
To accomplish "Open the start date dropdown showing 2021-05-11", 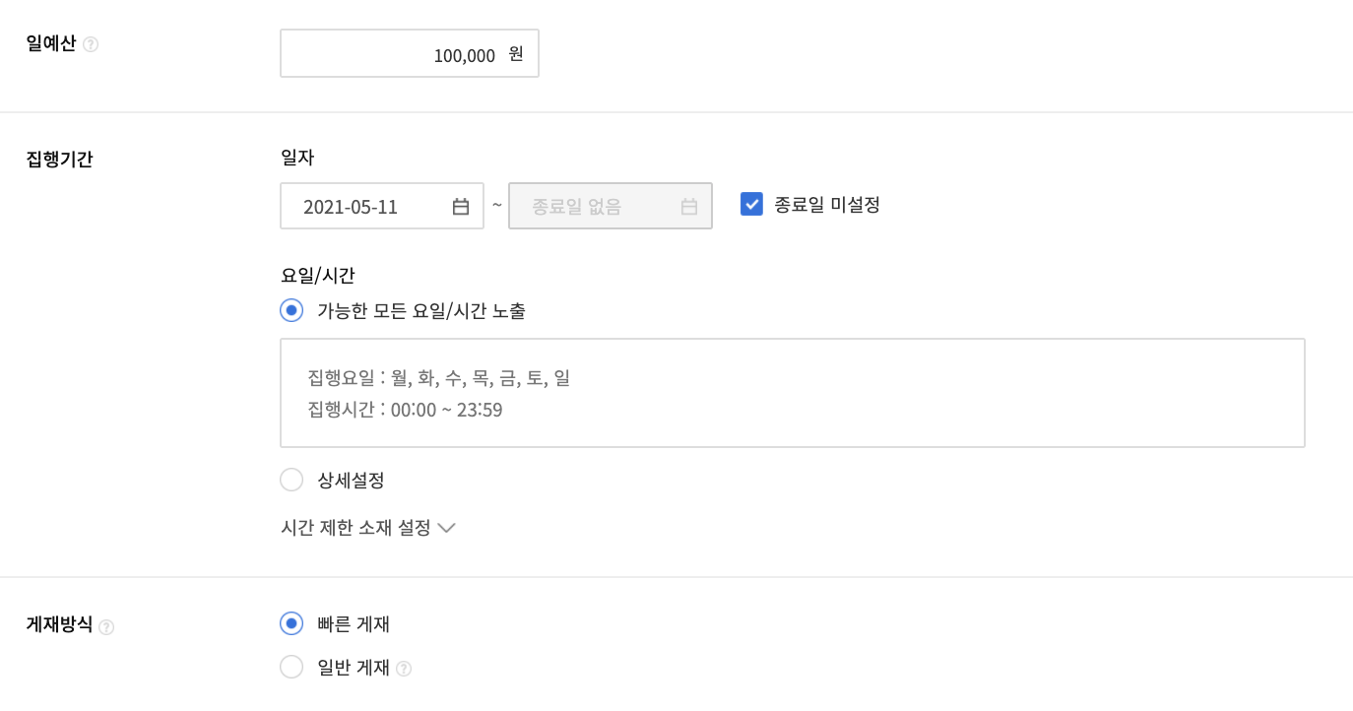I will (x=382, y=206).
